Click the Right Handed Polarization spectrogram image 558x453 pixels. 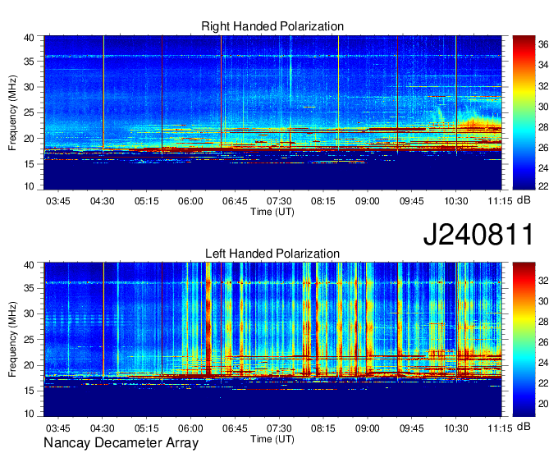click(x=272, y=112)
